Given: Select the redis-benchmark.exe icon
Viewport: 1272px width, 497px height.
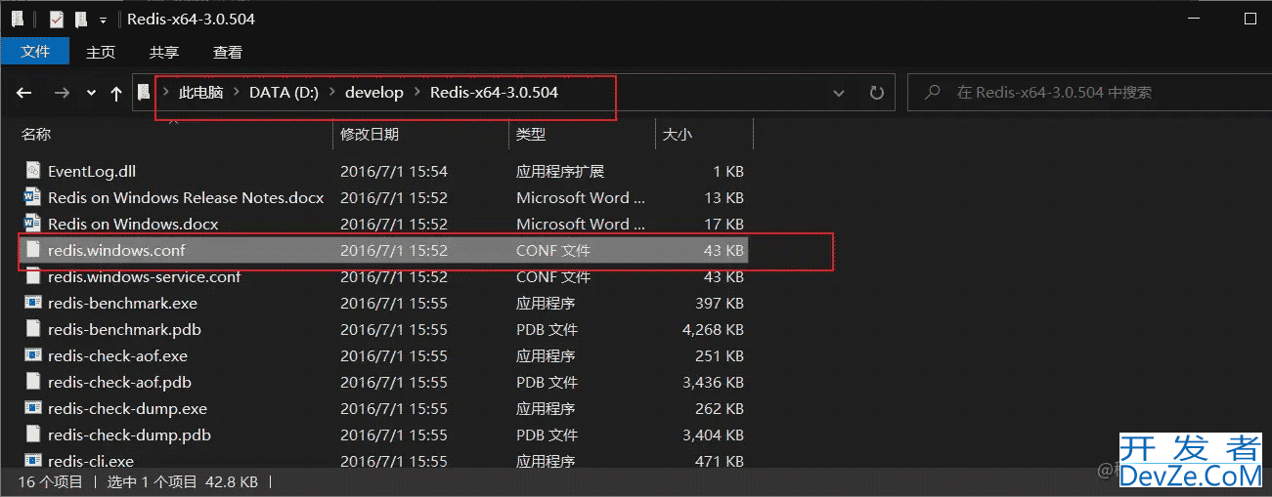Looking at the screenshot, I should (x=33, y=303).
